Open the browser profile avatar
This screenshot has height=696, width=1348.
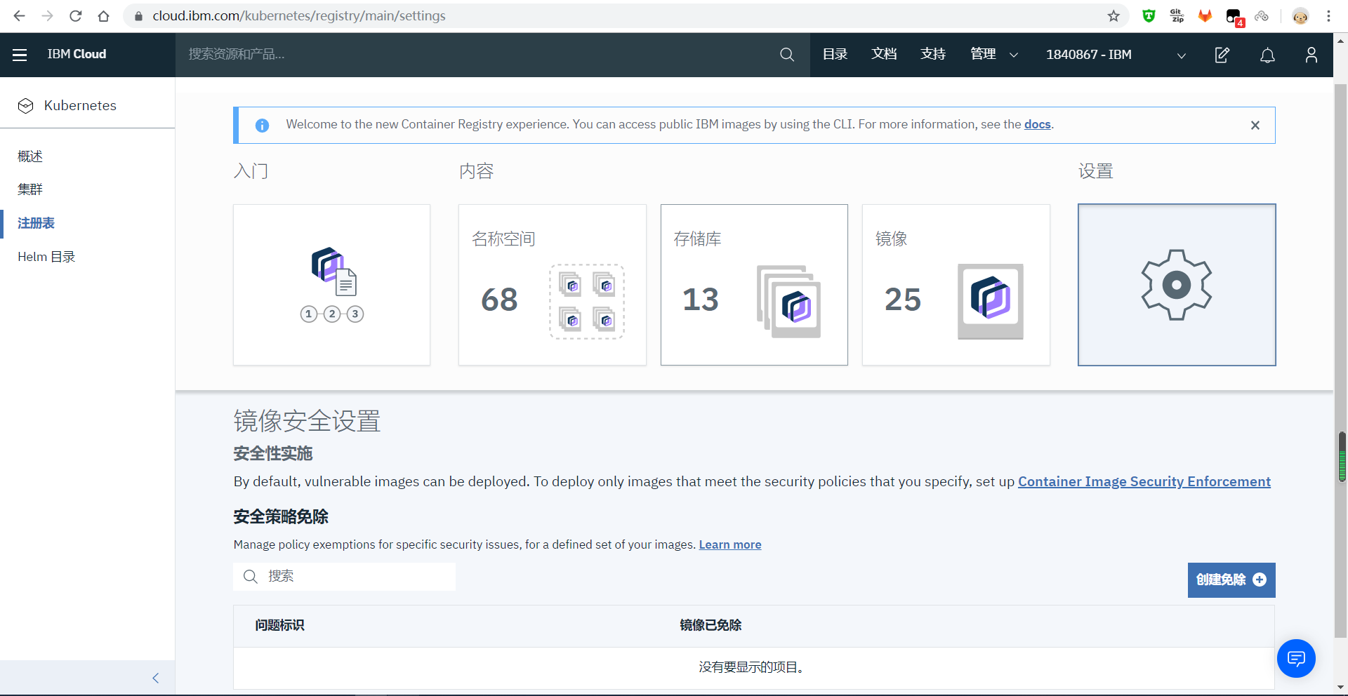coord(1300,15)
